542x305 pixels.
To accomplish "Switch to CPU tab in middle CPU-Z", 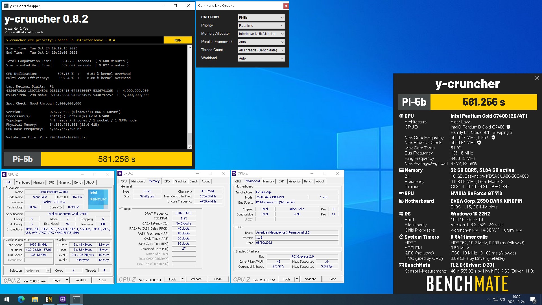I will (124, 181).
